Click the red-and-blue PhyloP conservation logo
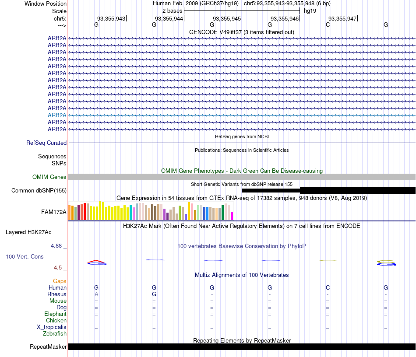 coord(97,262)
